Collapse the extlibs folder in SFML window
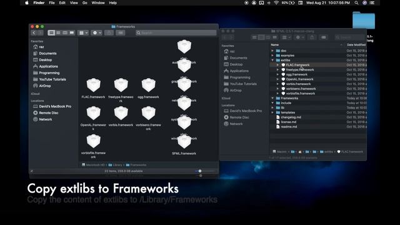 [272, 60]
